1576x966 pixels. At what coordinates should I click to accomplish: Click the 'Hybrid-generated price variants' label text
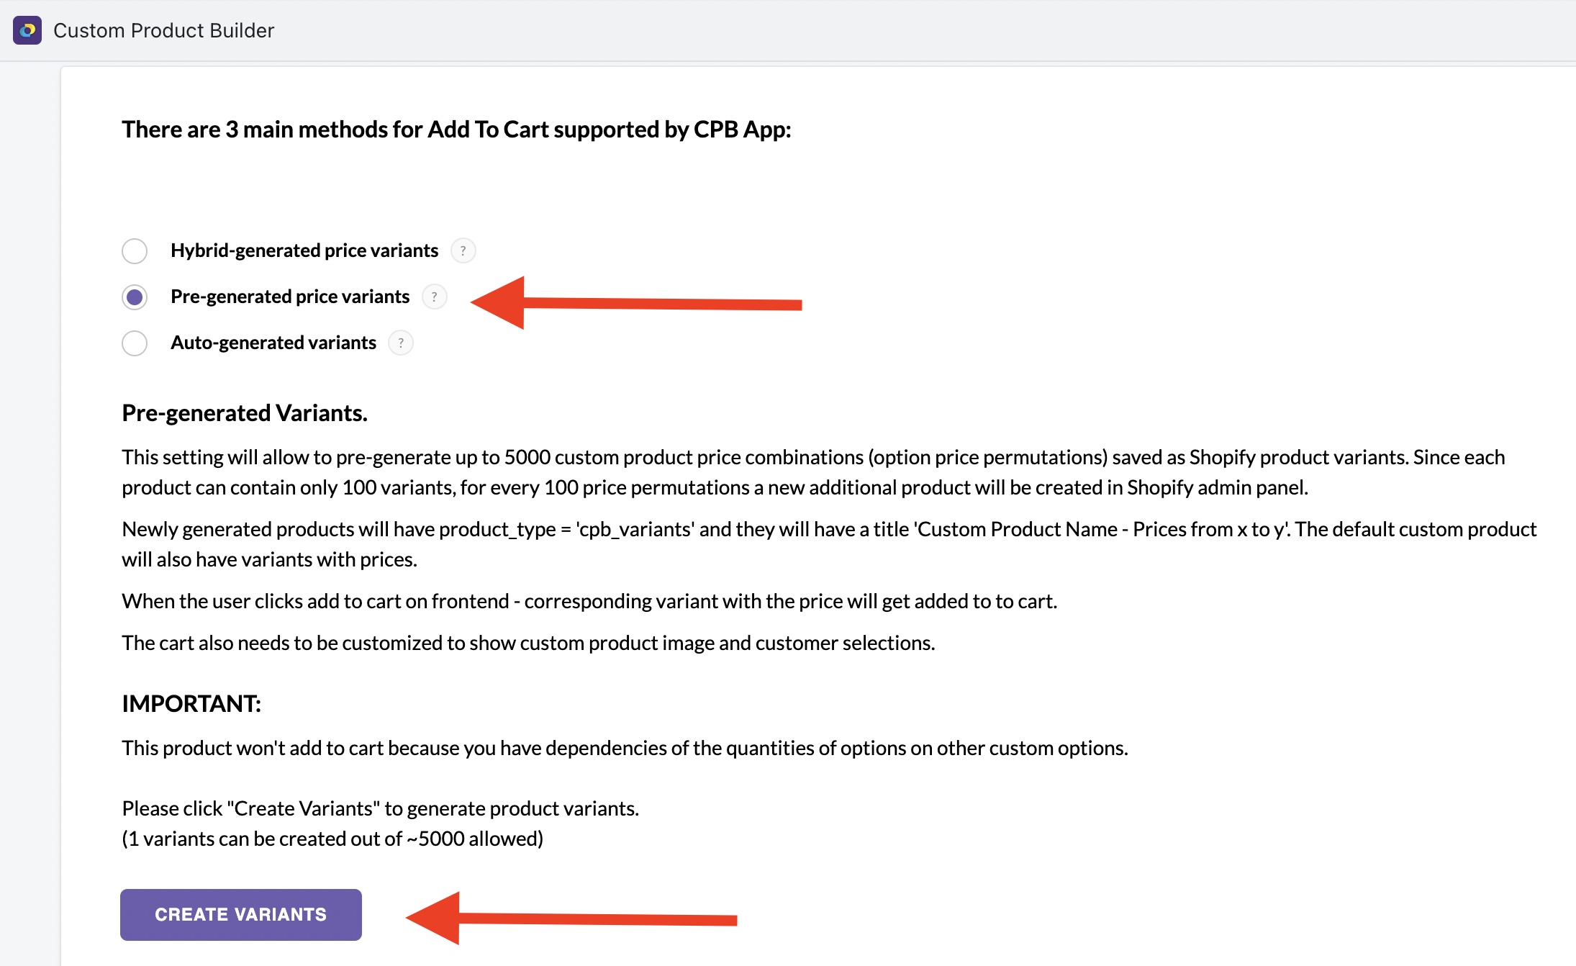point(304,250)
